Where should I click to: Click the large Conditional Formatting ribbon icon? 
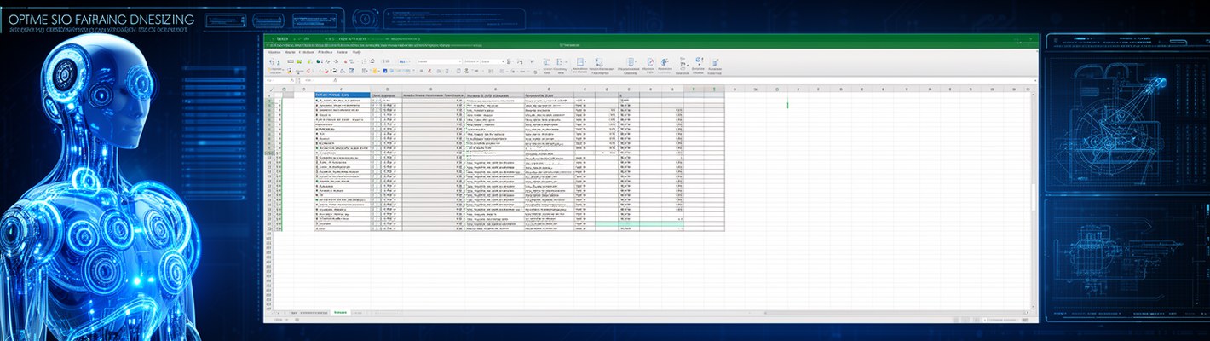tap(580, 64)
